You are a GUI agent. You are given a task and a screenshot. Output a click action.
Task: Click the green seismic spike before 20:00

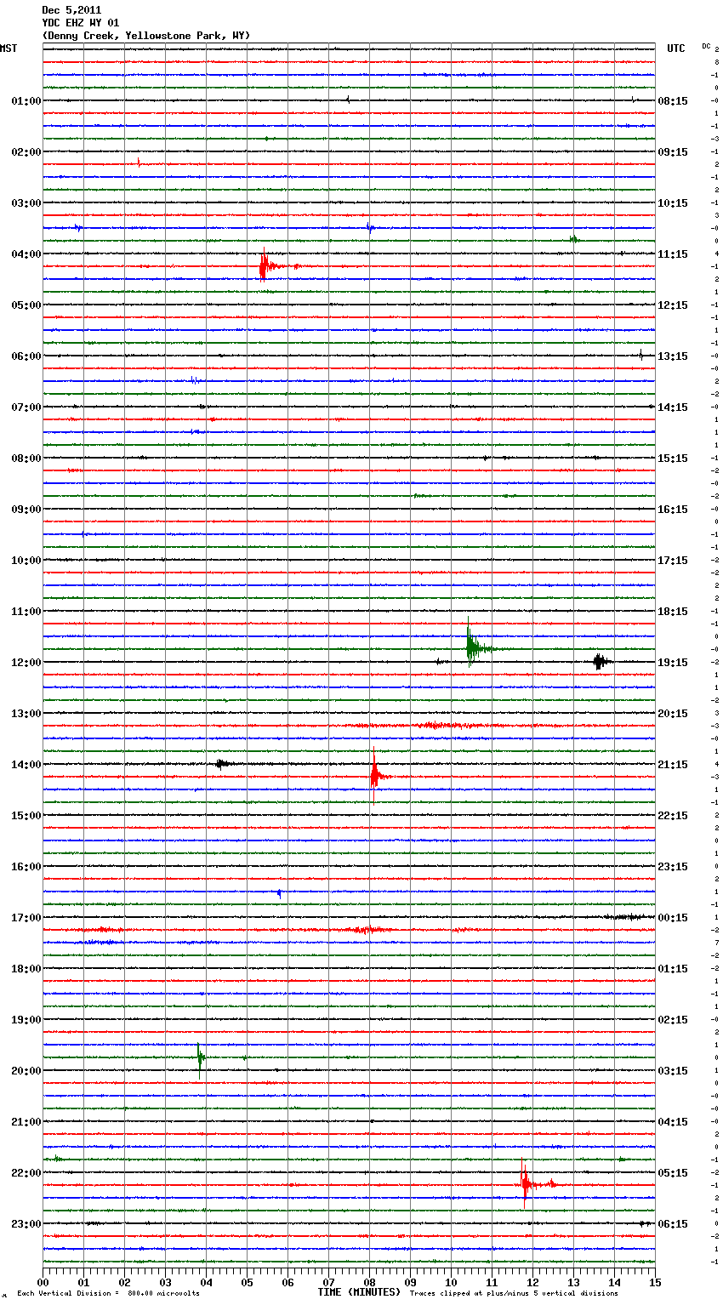(200, 1059)
